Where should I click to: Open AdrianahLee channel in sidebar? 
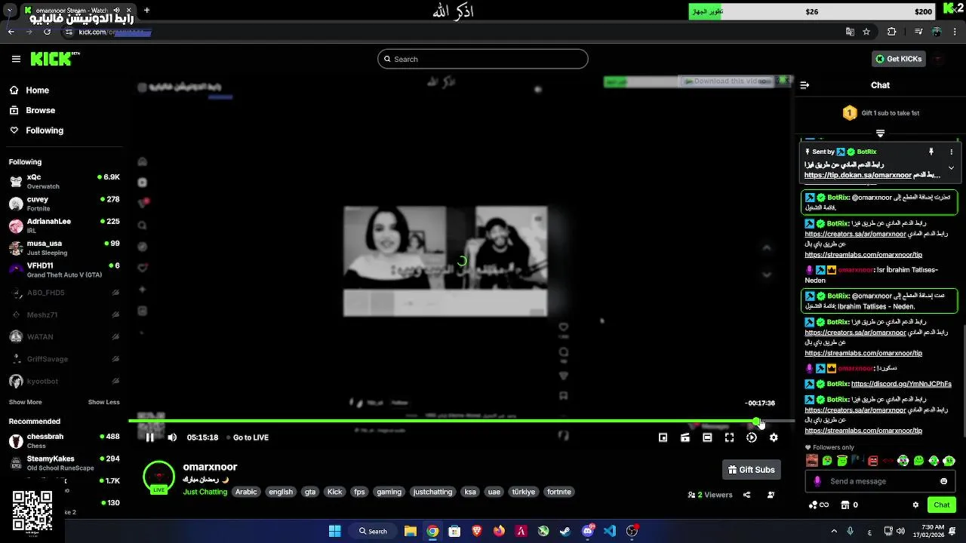(x=64, y=225)
